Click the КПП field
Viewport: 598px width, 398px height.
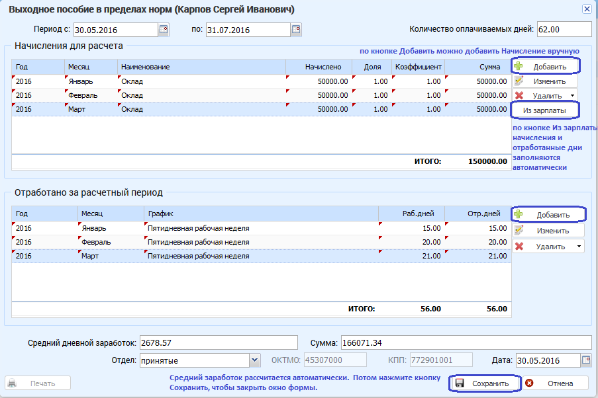click(441, 360)
